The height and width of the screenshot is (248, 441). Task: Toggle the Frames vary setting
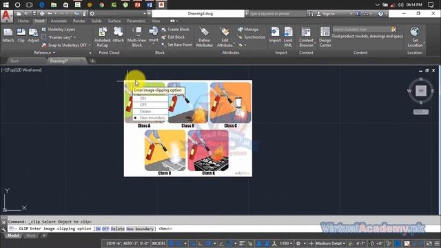point(59,37)
